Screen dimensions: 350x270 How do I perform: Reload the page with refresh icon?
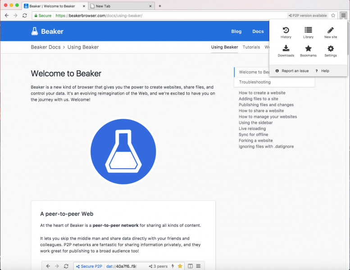pos(25,15)
